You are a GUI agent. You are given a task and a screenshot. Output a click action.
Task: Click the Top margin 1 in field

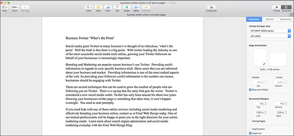tap(258, 103)
